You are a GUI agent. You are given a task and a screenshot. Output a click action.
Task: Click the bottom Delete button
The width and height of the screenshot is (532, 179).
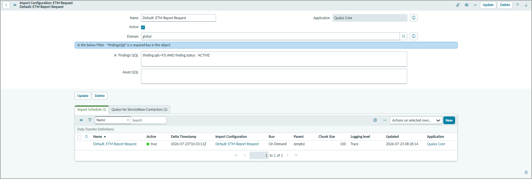tap(100, 96)
